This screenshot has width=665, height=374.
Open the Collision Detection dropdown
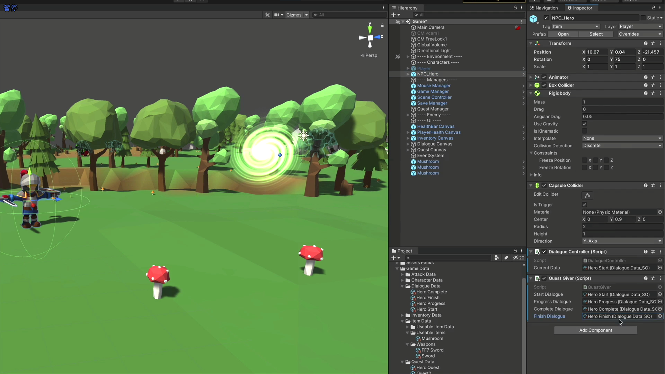[x=622, y=146]
